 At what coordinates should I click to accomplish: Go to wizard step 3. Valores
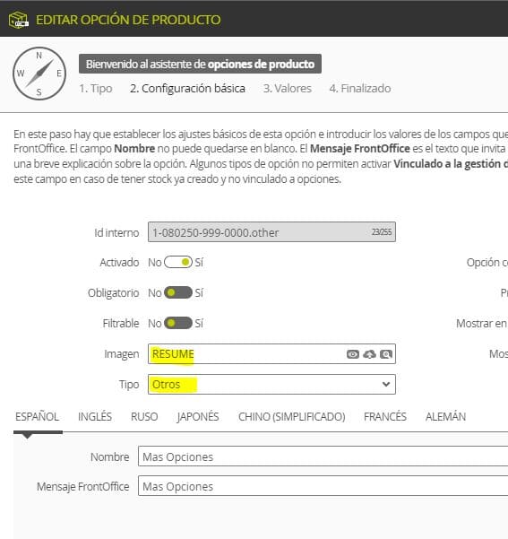[x=287, y=89]
